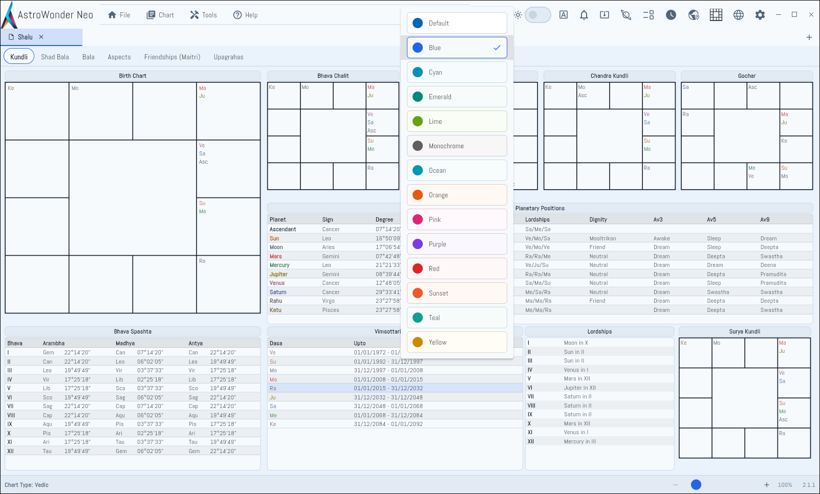Image resolution: width=820 pixels, height=494 pixels.
Task: Select the checked Blue theme option
Action: 457,48
